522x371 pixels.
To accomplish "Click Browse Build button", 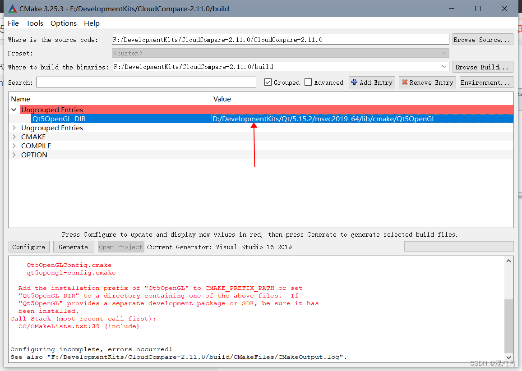I will point(483,67).
